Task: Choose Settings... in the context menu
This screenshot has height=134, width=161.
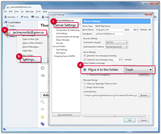Action: click(x=30, y=59)
